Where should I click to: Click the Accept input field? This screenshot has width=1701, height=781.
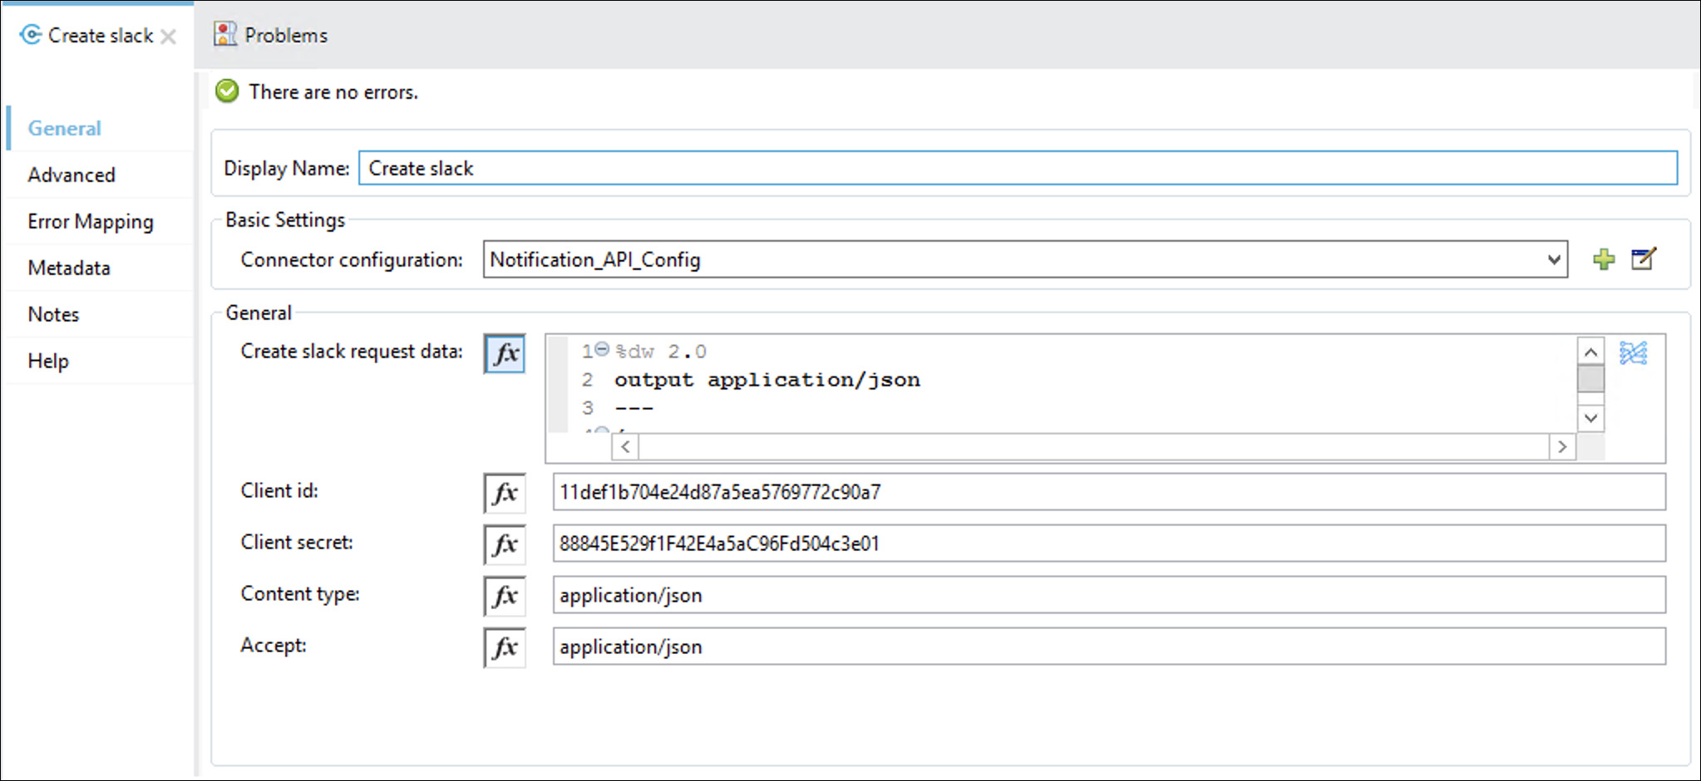click(1109, 646)
